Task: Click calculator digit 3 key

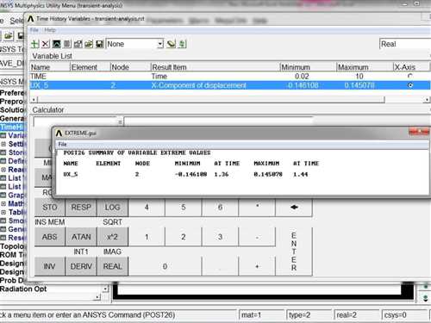Action: click(220, 237)
